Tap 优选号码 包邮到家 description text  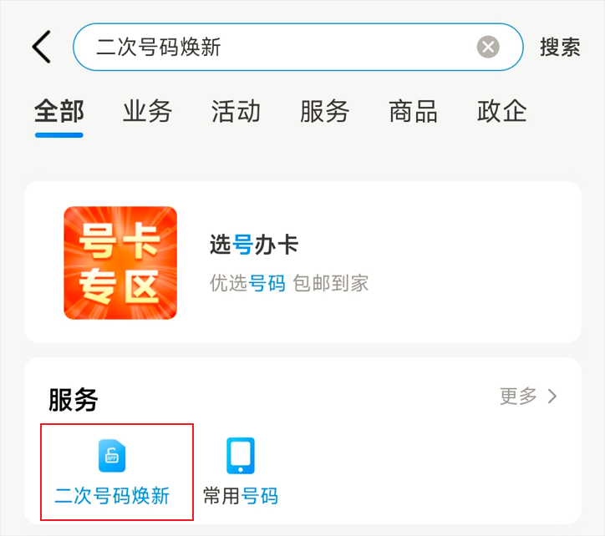pyautogui.click(x=288, y=283)
